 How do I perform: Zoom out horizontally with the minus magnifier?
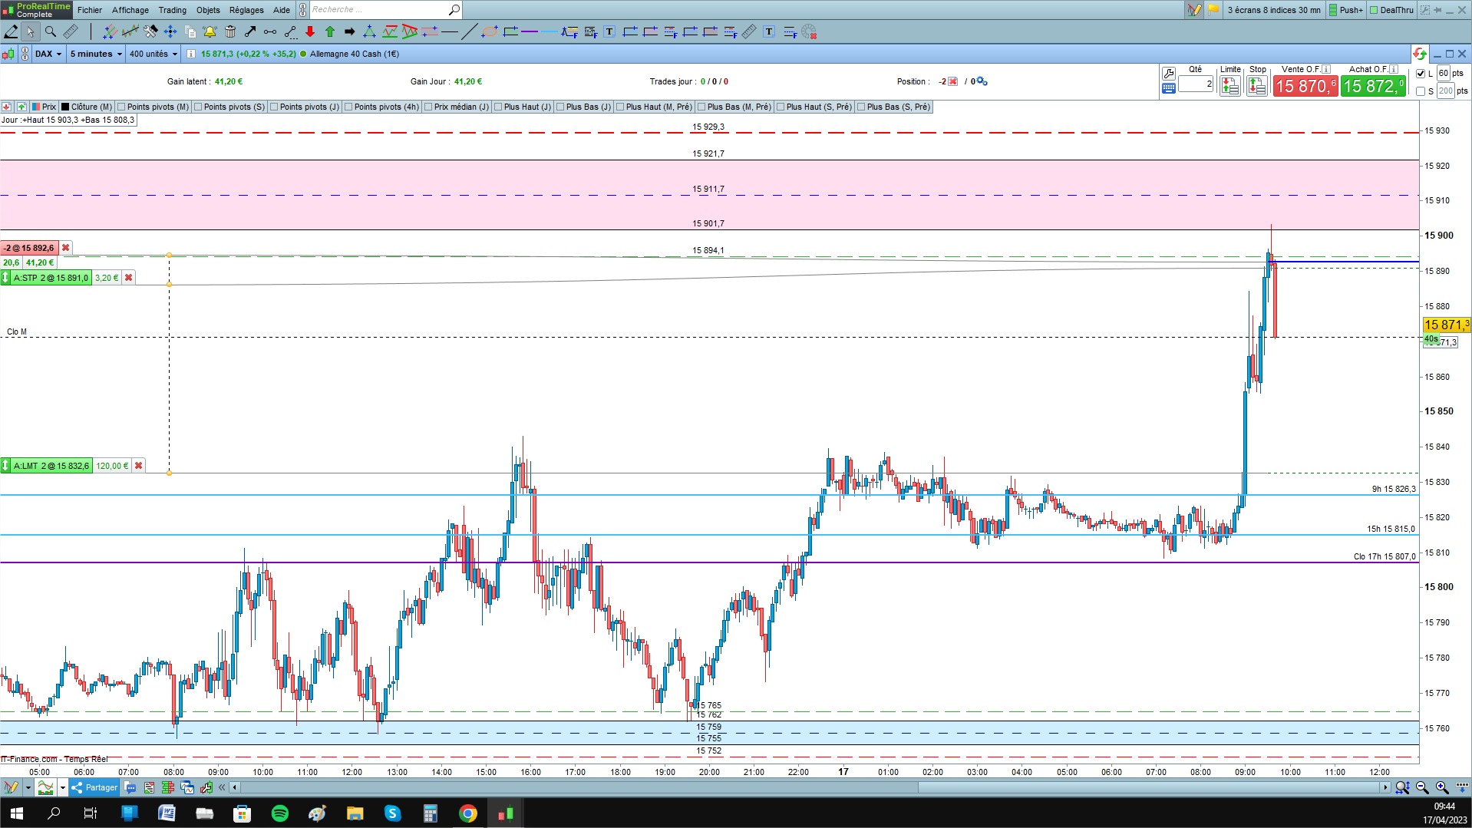tap(1422, 787)
